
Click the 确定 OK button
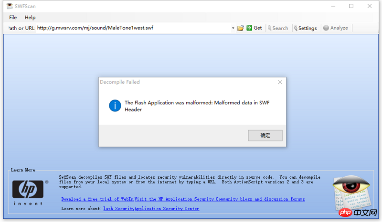click(265, 135)
